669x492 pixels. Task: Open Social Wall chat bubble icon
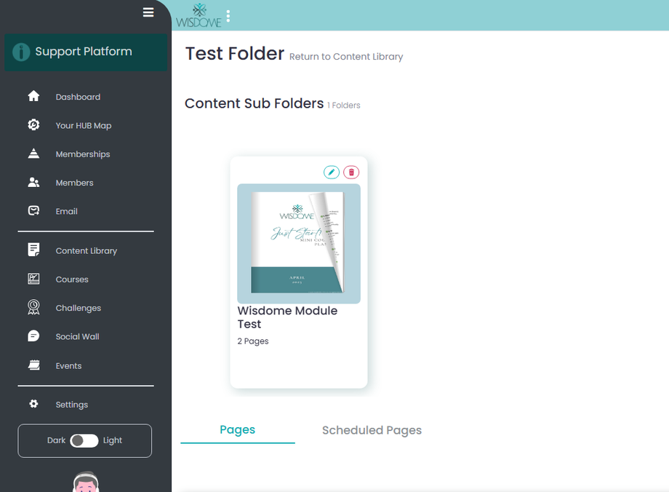coord(33,336)
